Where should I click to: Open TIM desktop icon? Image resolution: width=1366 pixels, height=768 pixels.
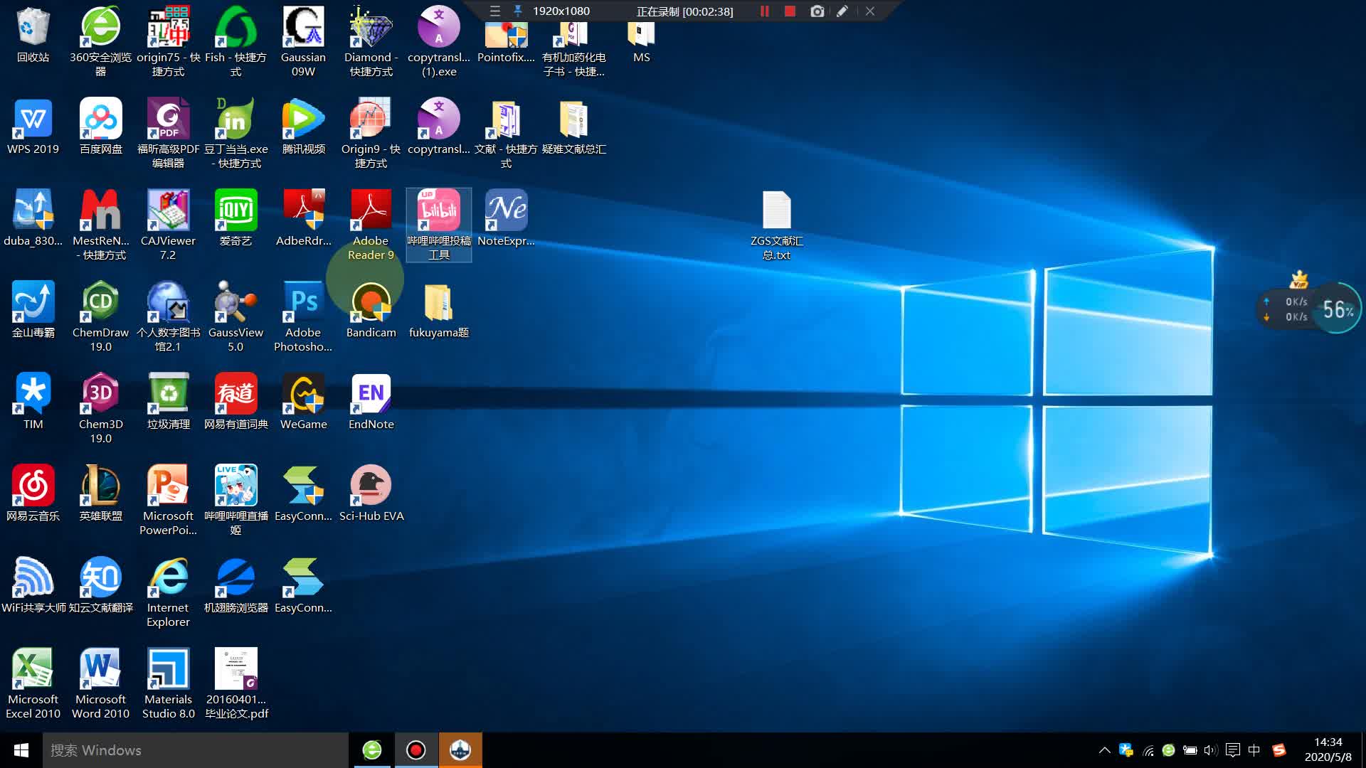coord(33,394)
